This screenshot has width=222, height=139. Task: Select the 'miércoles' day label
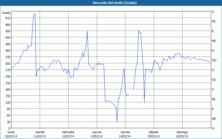coord(68,132)
